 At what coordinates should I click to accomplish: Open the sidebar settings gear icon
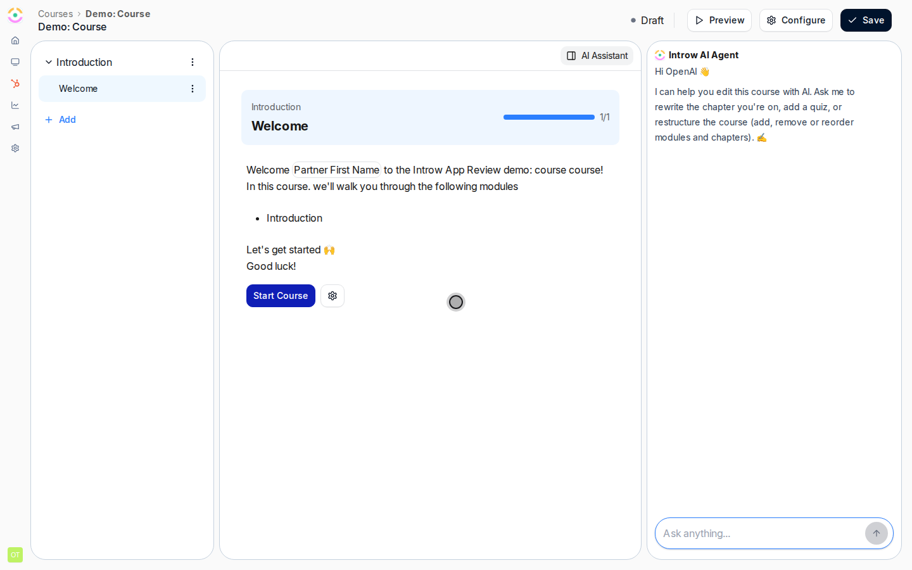click(15, 148)
